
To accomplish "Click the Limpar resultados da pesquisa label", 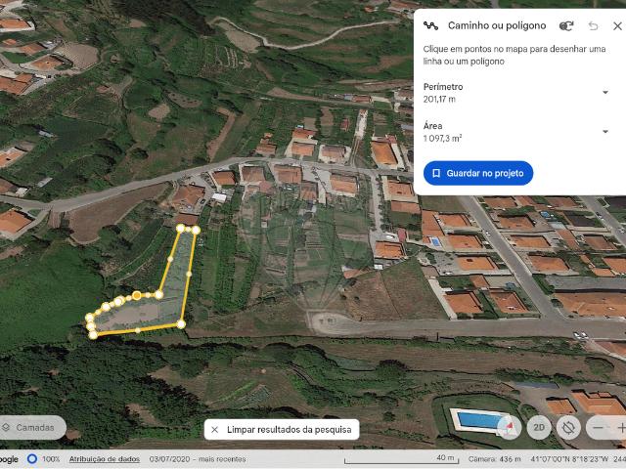I will pos(290,430).
